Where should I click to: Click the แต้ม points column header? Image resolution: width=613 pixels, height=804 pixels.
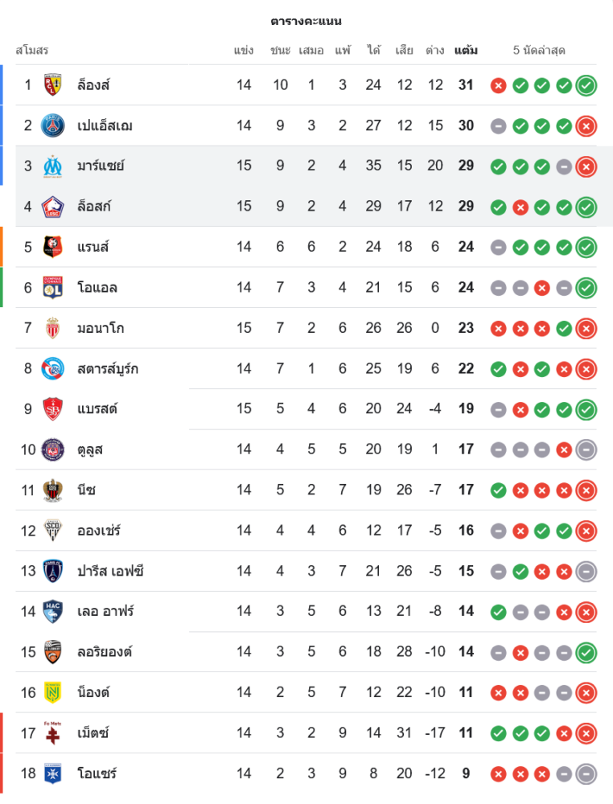(x=466, y=50)
